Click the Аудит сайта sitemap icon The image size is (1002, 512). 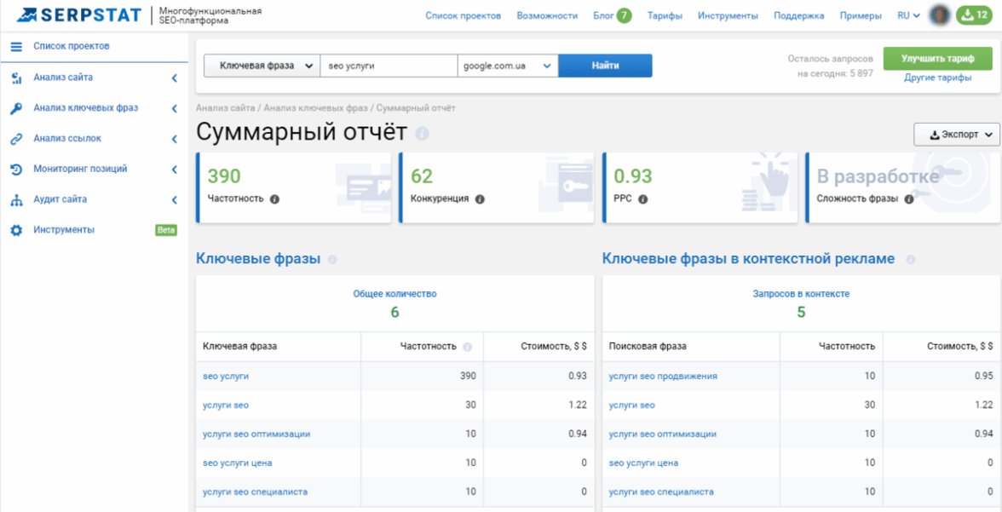pyautogui.click(x=16, y=200)
